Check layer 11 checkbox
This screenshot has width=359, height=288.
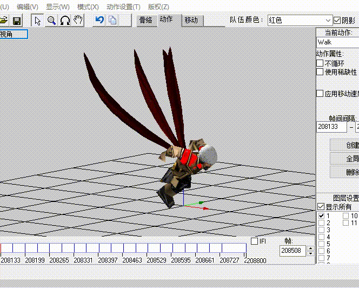(x=345, y=222)
